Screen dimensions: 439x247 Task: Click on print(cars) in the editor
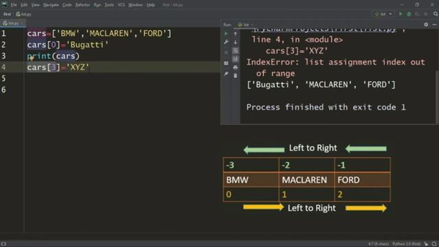[x=54, y=56]
